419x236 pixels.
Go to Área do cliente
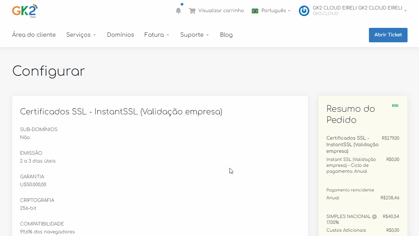pos(34,35)
